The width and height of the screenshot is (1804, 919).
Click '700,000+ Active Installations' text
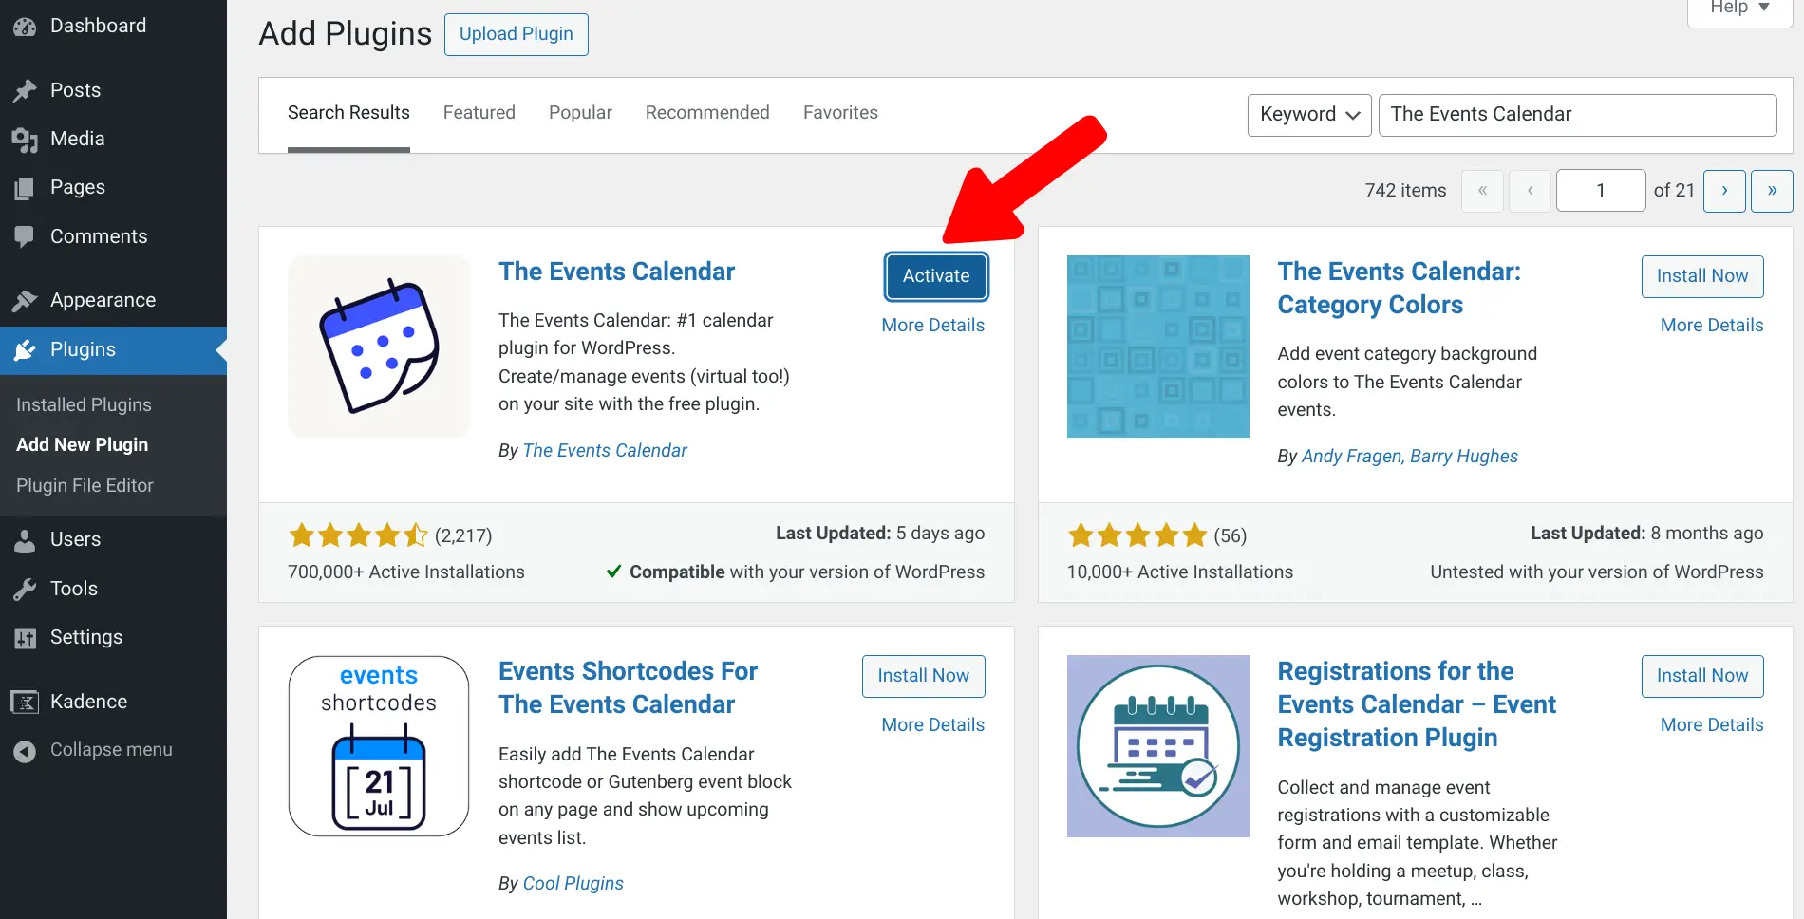pos(405,572)
